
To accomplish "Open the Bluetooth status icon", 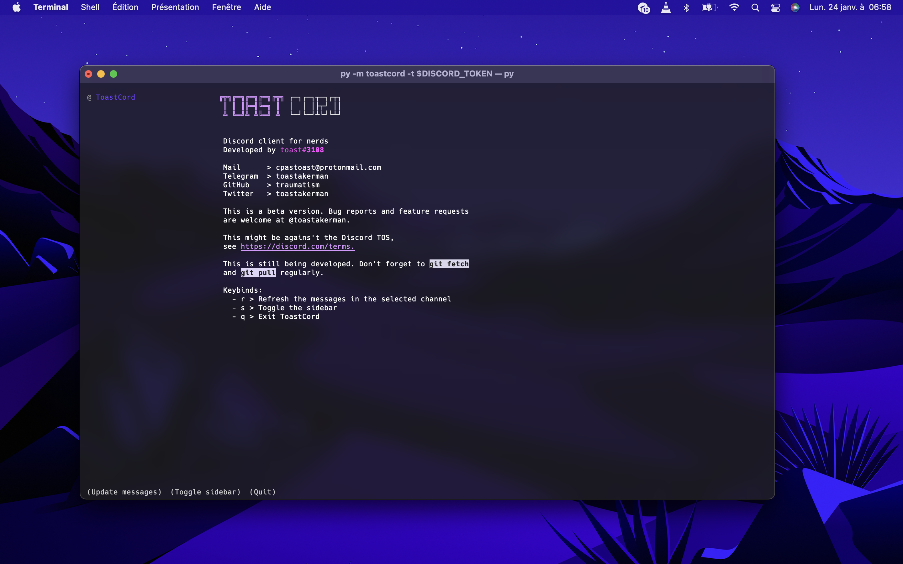I will 686,7.
